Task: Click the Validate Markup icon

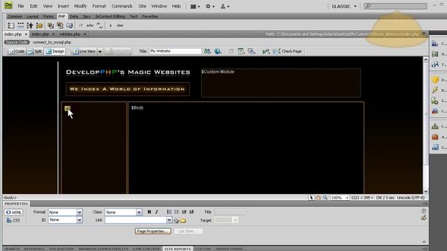Action: [x=265, y=51]
